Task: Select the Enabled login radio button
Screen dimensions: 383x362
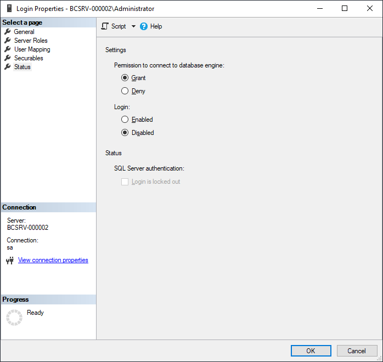Action: pyautogui.click(x=125, y=120)
